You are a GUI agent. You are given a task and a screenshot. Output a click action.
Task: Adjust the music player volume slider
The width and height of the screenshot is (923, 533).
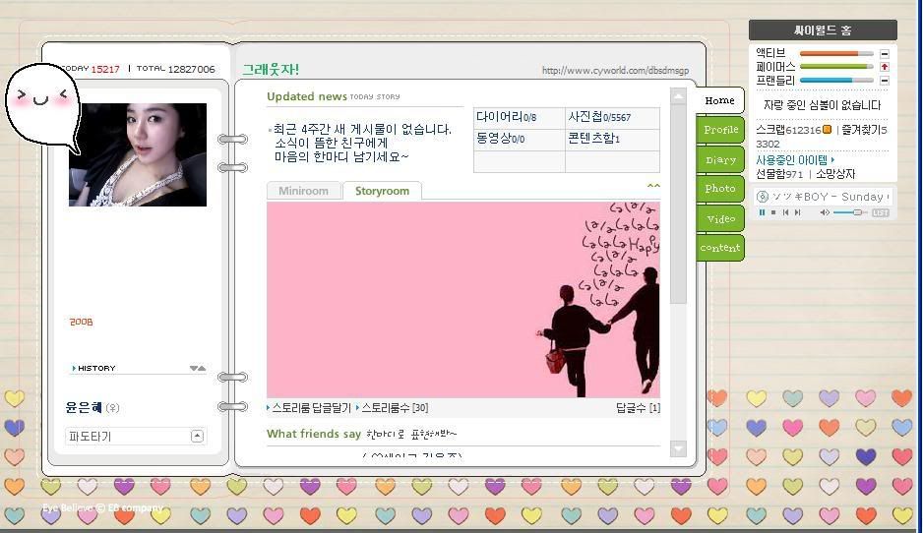856,212
